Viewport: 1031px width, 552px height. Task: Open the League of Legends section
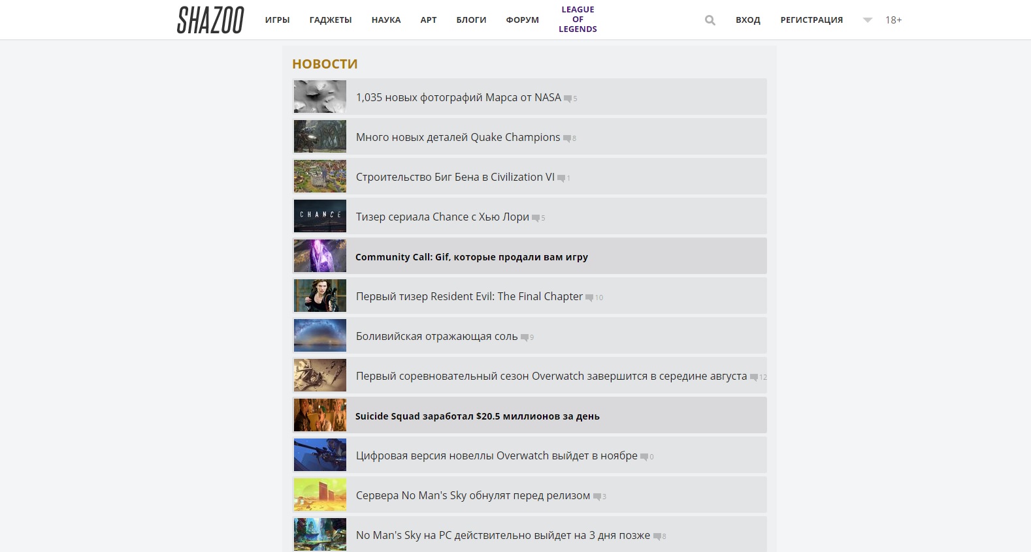(x=578, y=20)
